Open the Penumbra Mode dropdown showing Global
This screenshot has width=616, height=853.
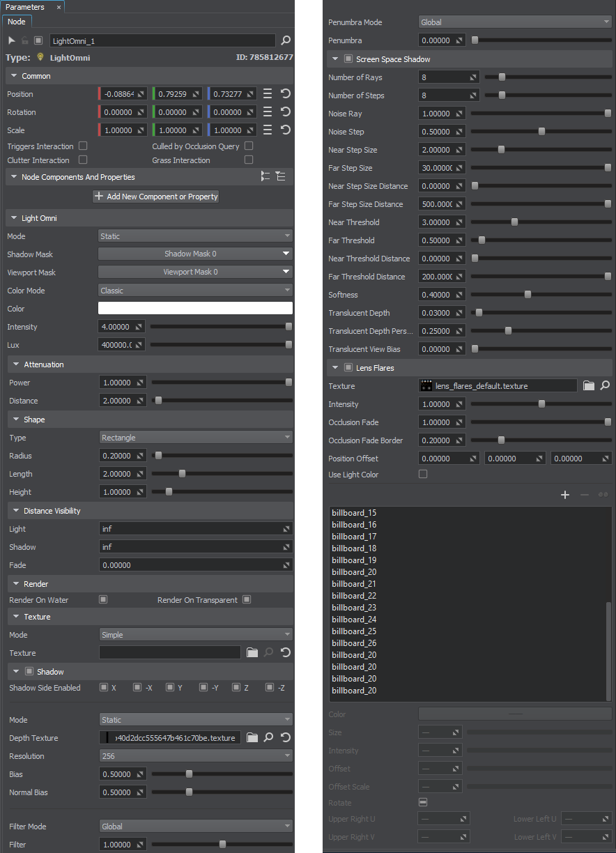515,22
